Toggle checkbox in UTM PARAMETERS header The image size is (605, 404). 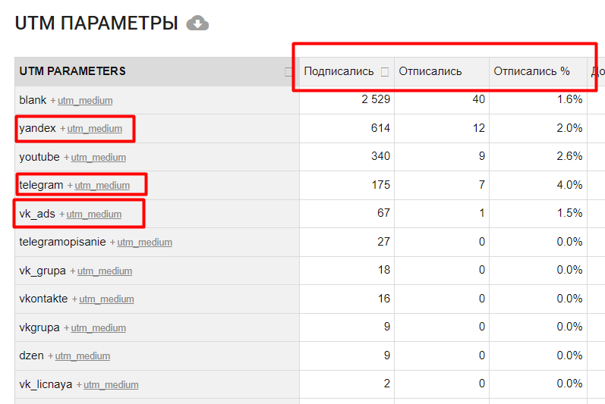[288, 72]
